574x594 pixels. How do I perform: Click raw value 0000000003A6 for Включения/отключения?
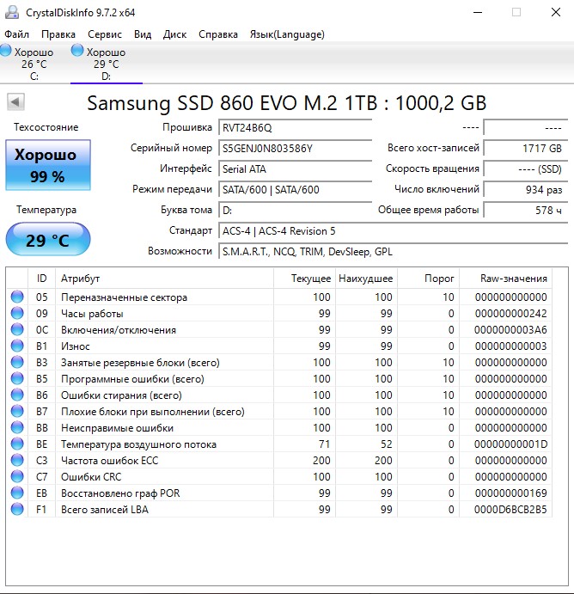(510, 329)
